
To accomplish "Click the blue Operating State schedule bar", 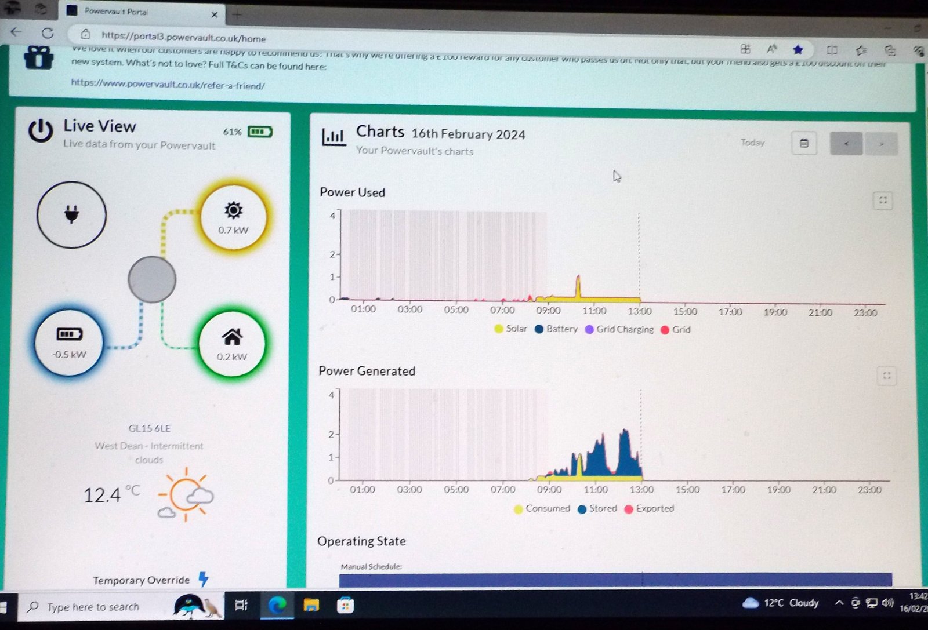I will 615,579.
